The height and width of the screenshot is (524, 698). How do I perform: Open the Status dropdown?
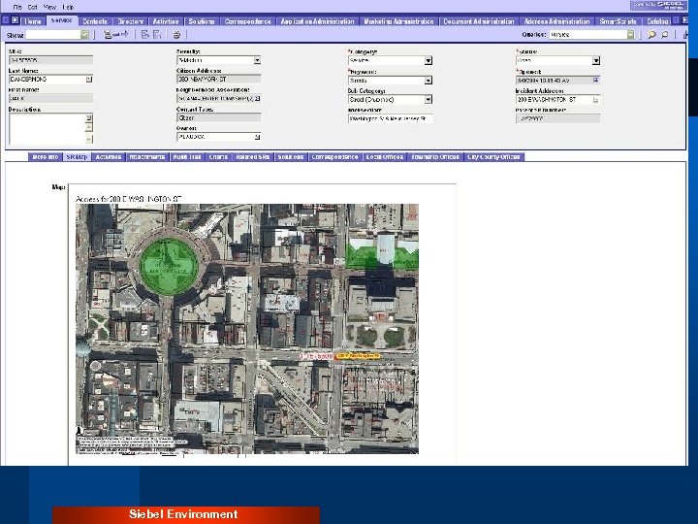(x=596, y=60)
